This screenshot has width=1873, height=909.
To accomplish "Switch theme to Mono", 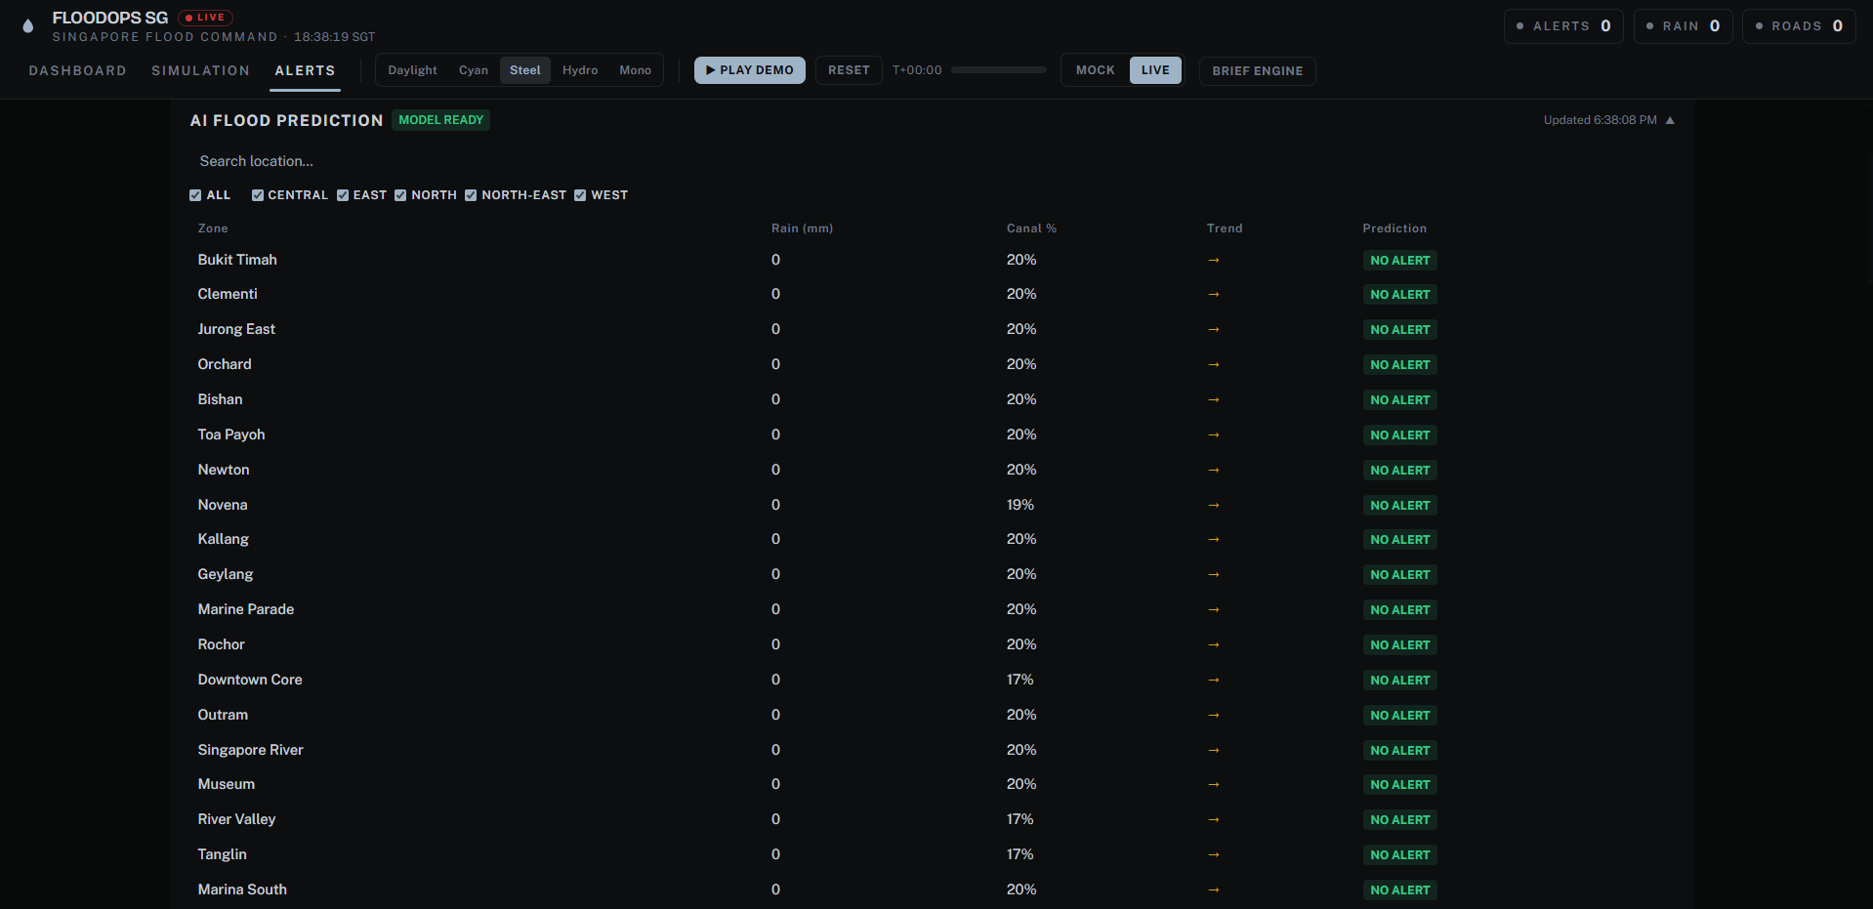I will coord(635,70).
